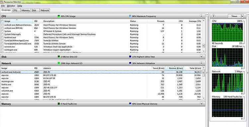Screen dimensions: 249x127
Task: Click the blue Maximum Frequency indicator icon
Action: tap(130, 16)
